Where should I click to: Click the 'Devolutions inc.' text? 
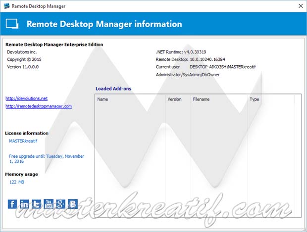[x=22, y=52]
